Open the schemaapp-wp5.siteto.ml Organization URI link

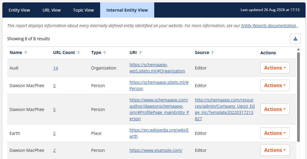pos(157,68)
